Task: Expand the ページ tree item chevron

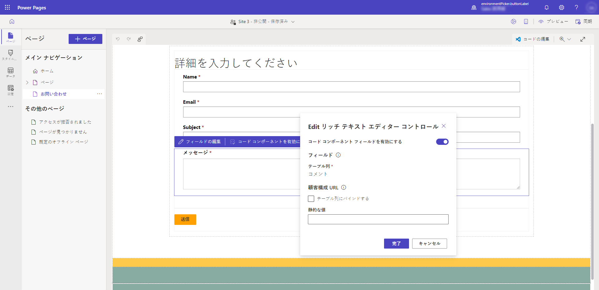Action: point(27,83)
